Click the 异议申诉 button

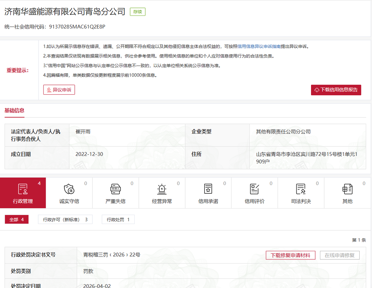pos(59,90)
